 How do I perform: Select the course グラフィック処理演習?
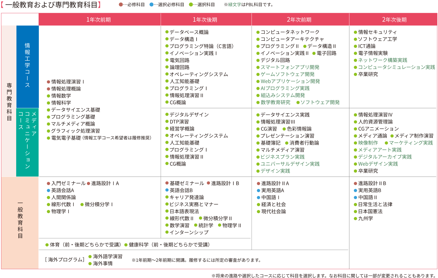point(73,131)
